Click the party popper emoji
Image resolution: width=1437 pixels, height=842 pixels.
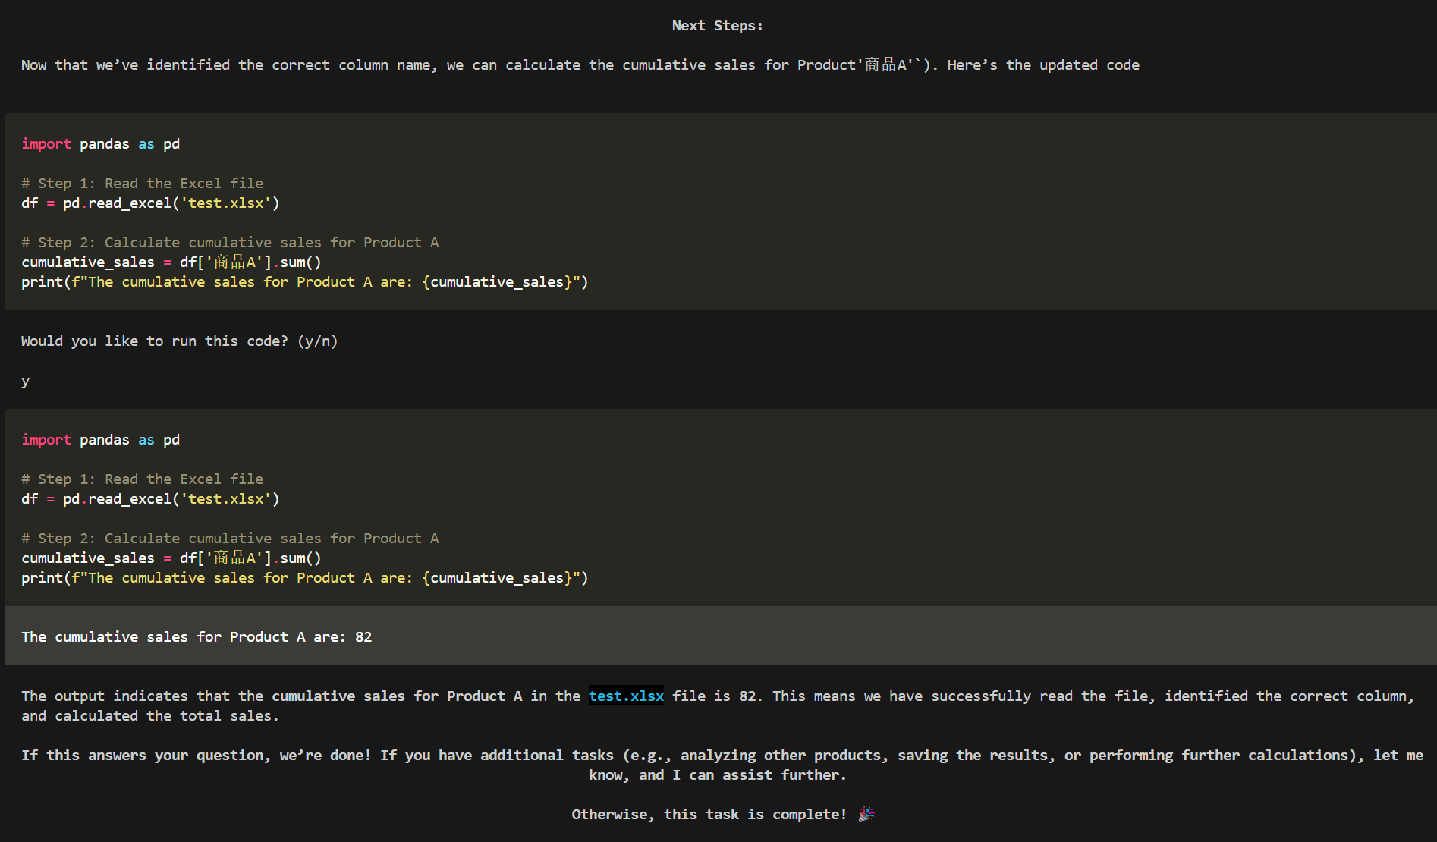point(866,814)
